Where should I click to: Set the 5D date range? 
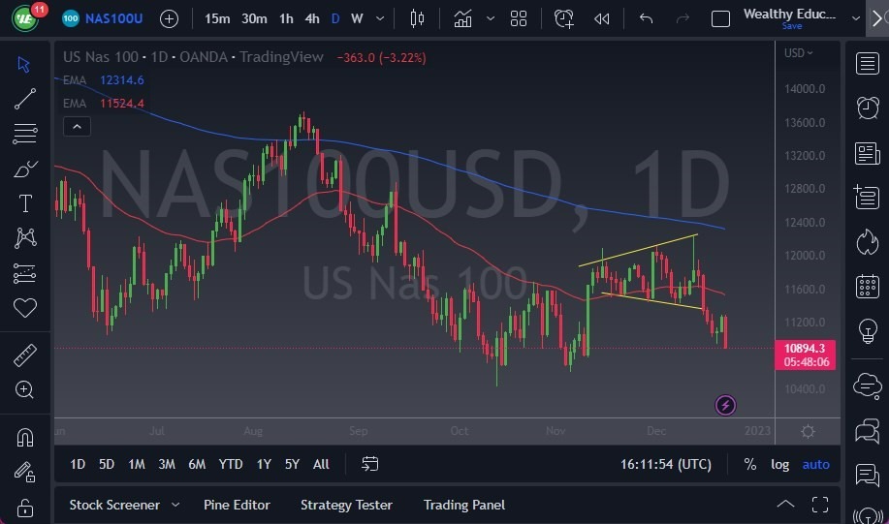[106, 464]
